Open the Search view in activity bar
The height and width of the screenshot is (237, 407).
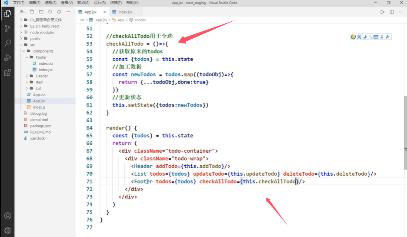click(x=7, y=43)
